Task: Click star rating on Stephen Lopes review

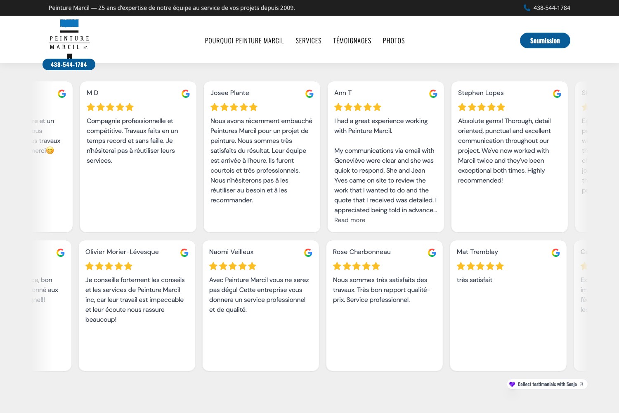Action: [x=482, y=107]
